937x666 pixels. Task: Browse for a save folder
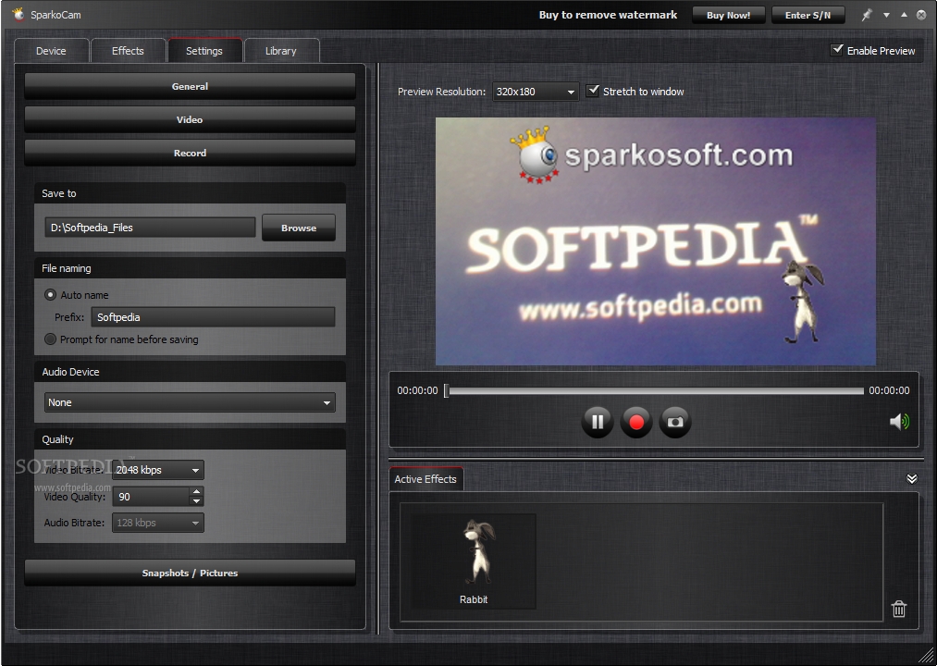pos(299,228)
